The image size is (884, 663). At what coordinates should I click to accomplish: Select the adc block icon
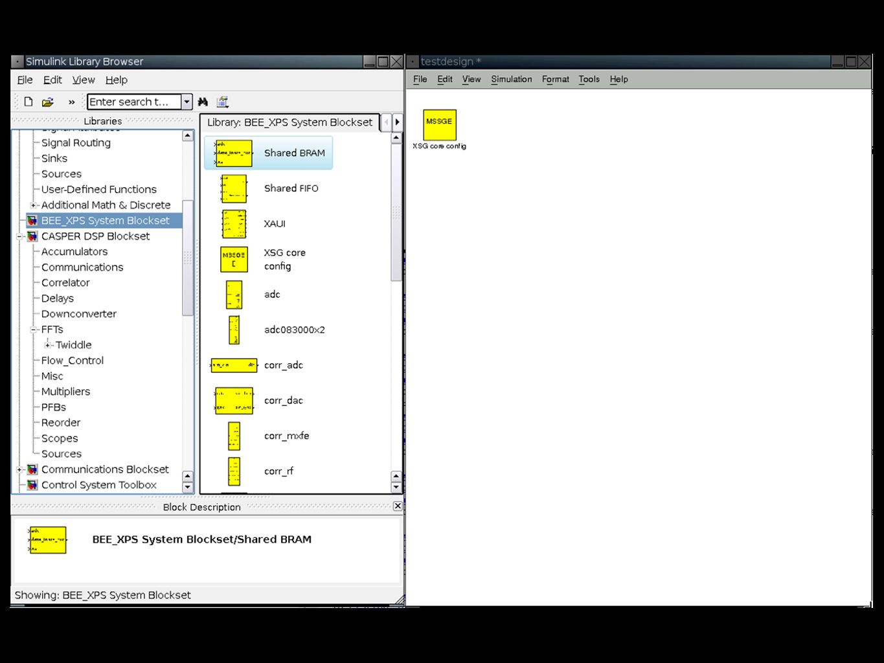point(234,295)
